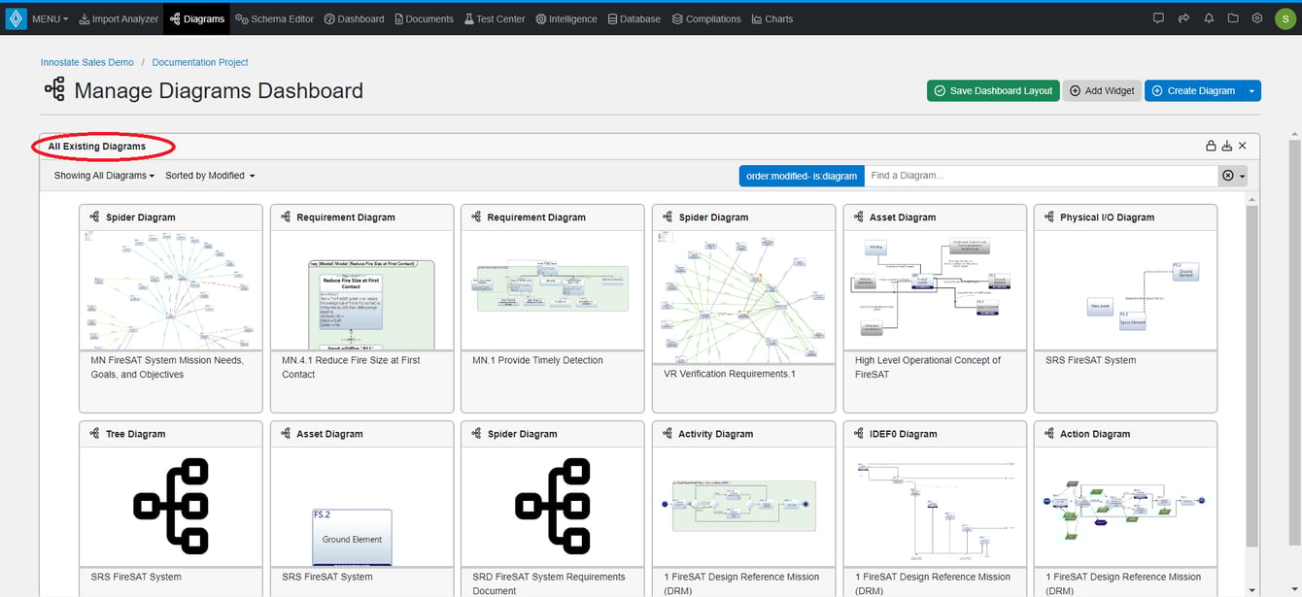Viewport: 1302px width, 597px height.
Task: Open the Showing All Diagrams filter dropdown
Action: [x=104, y=176]
